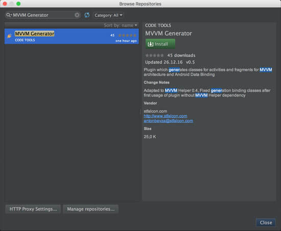
Task: Open HTTP Proxy Settings
Action: (x=33, y=209)
